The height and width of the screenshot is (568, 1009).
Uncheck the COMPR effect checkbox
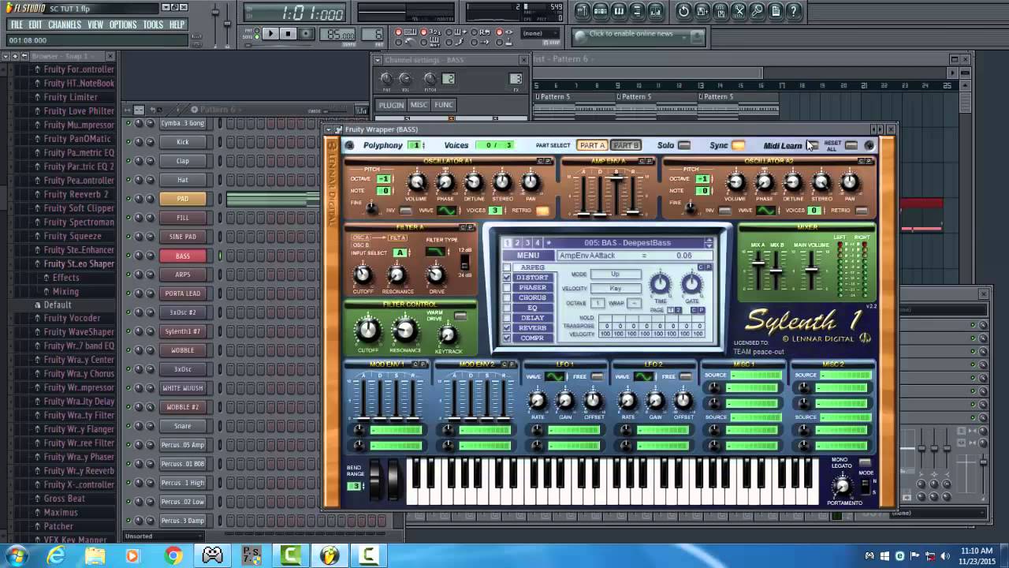click(x=508, y=338)
